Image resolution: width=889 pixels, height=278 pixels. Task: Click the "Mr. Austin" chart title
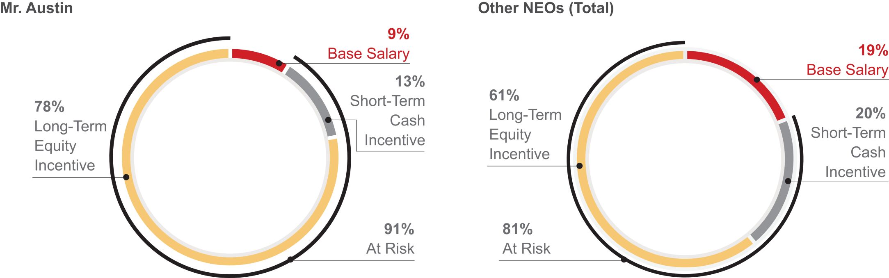36,8
